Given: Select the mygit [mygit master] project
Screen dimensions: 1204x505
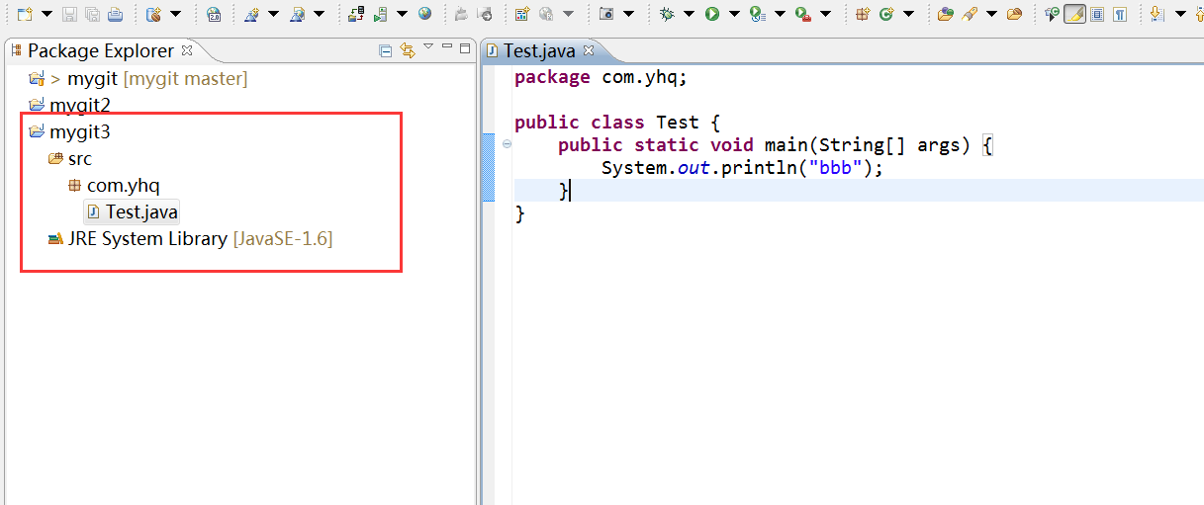Looking at the screenshot, I should pos(139,78).
